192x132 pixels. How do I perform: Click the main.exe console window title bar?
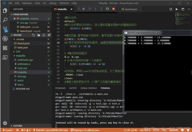click(x=157, y=33)
